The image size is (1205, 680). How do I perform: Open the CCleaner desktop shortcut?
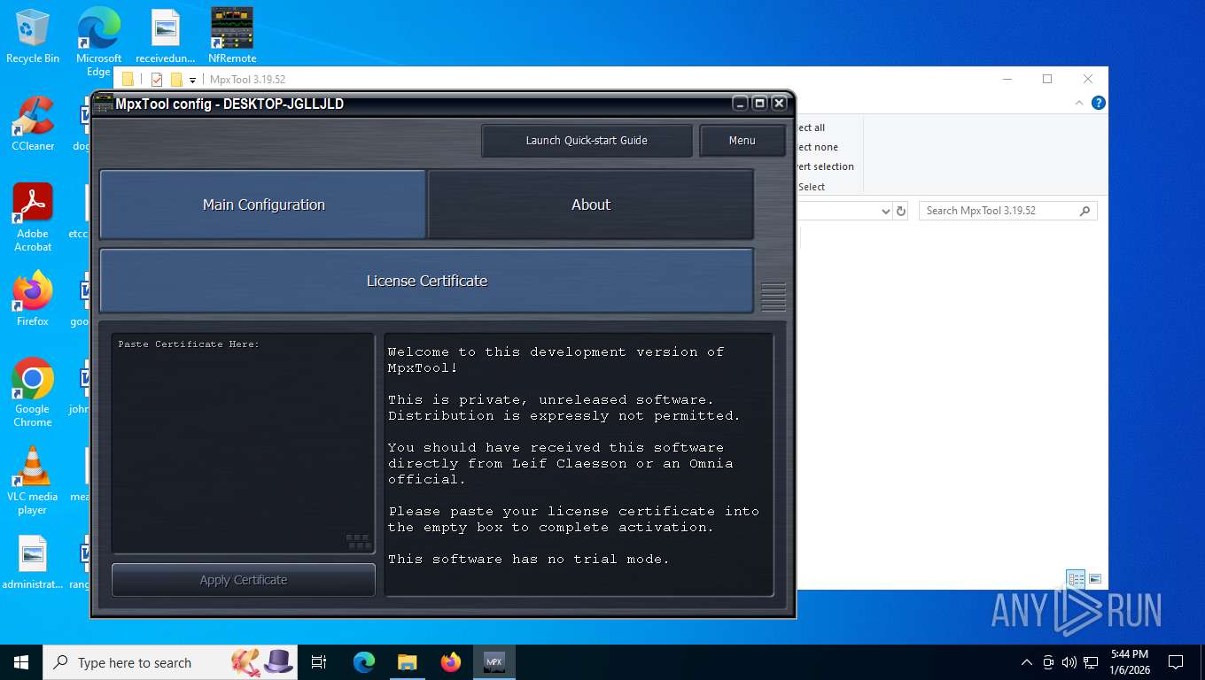(33, 124)
